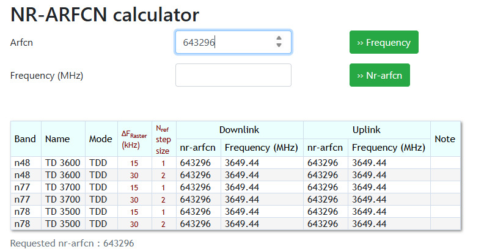Click the Nref step size column header

163,139
